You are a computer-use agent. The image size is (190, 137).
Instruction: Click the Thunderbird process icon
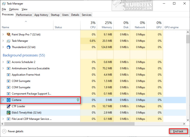point(9,47)
